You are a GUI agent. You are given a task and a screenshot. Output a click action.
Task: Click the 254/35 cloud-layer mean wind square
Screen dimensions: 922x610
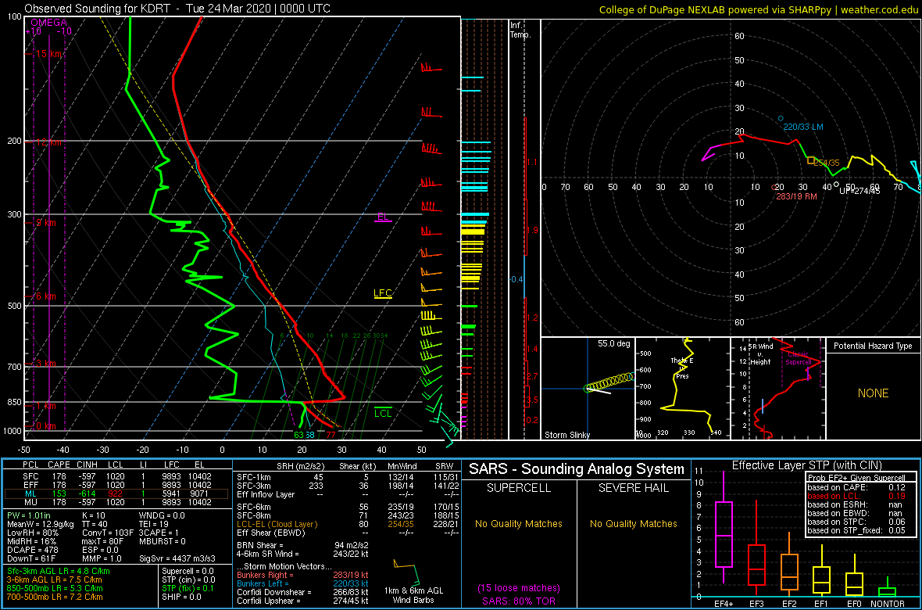click(811, 160)
